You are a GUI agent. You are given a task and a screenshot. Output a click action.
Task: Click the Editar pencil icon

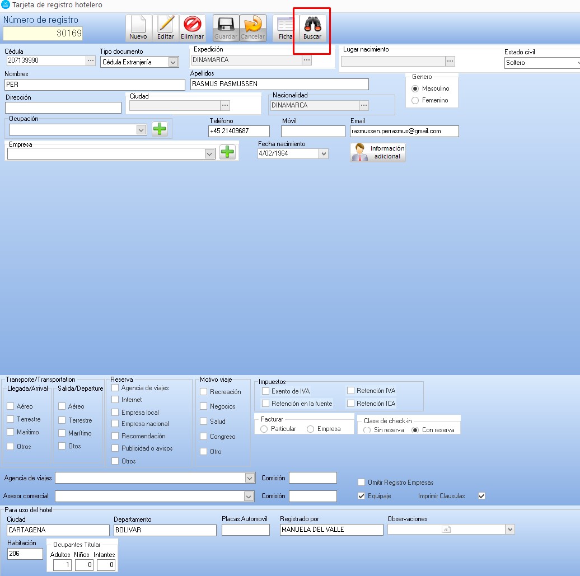pos(166,27)
